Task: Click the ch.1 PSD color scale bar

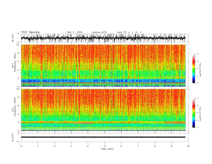Action: tap(194, 69)
